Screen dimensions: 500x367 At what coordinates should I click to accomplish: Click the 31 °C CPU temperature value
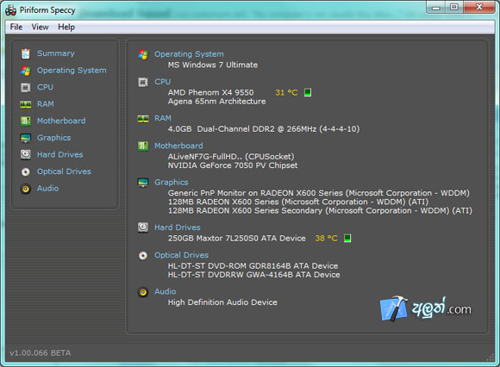tap(286, 93)
